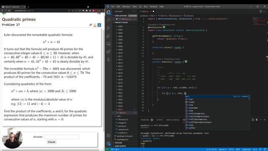The width and height of the screenshot is (268, 151).
Task: Click the UTF-8 encoding in status bar
Action: tap(231, 149)
